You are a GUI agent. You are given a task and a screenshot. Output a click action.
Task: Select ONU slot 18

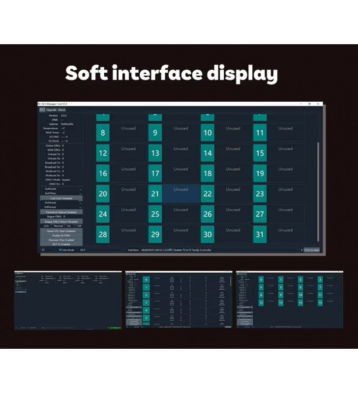(208, 173)
